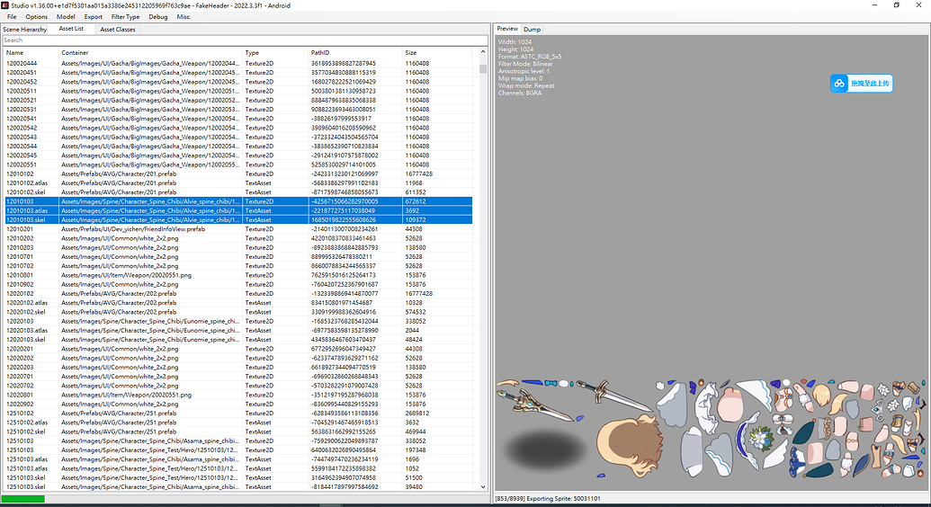Open the Dump tab
The height and width of the screenshot is (507, 931).
pyautogui.click(x=532, y=30)
